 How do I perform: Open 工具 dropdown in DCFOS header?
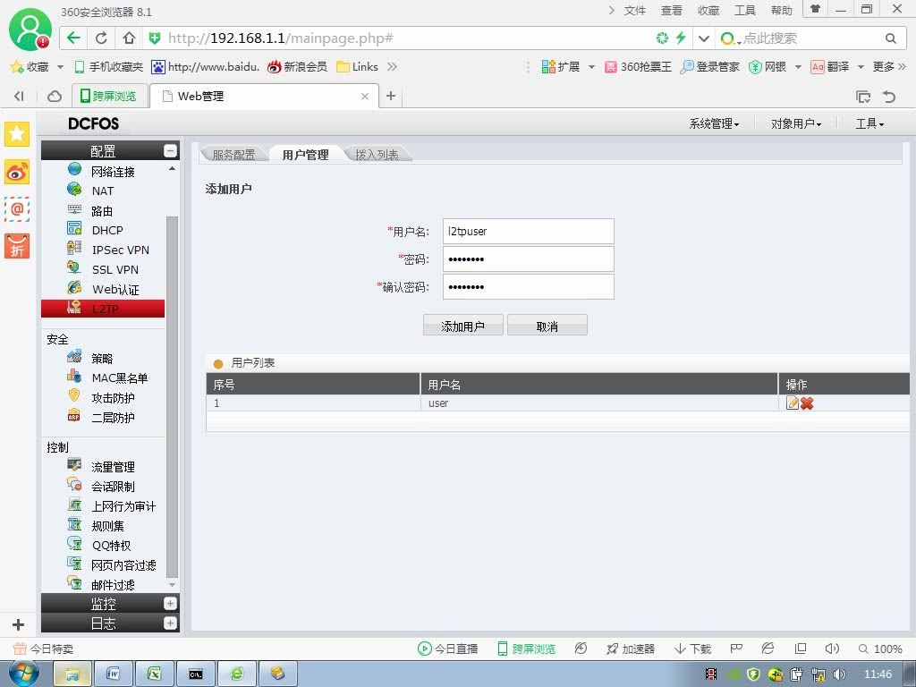(x=869, y=123)
